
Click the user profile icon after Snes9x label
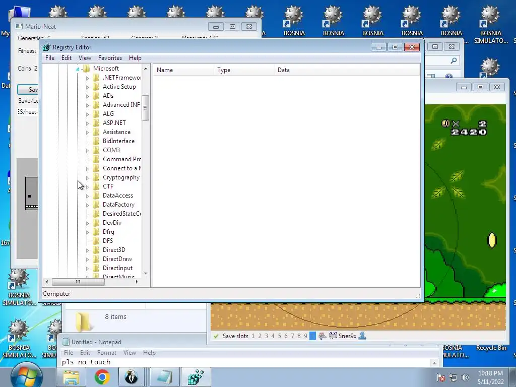pos(362,336)
